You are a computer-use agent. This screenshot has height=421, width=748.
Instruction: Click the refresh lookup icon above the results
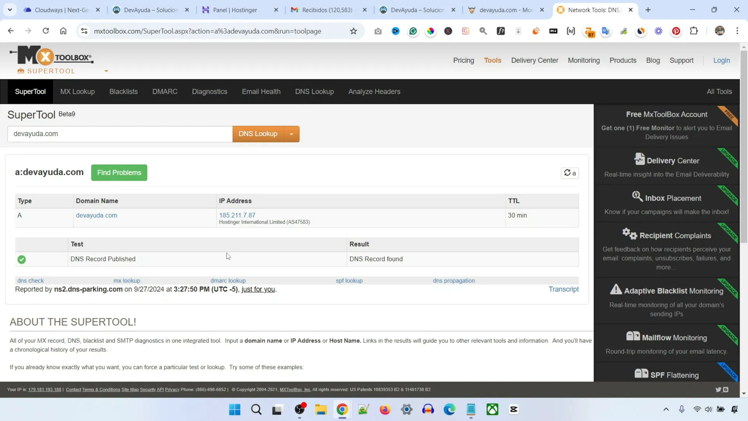coord(567,173)
